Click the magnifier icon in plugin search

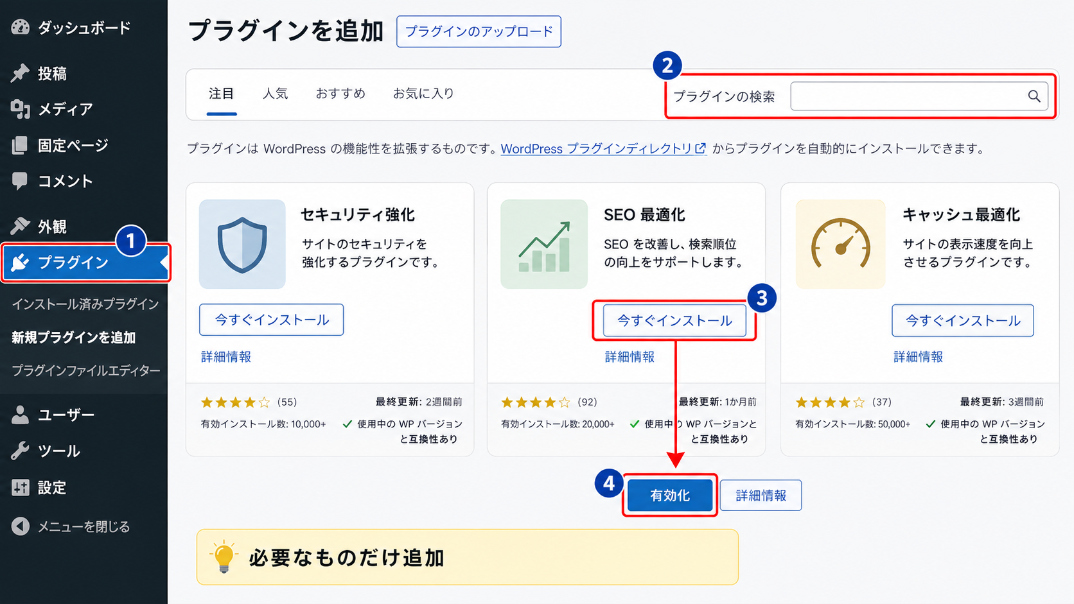[1034, 96]
